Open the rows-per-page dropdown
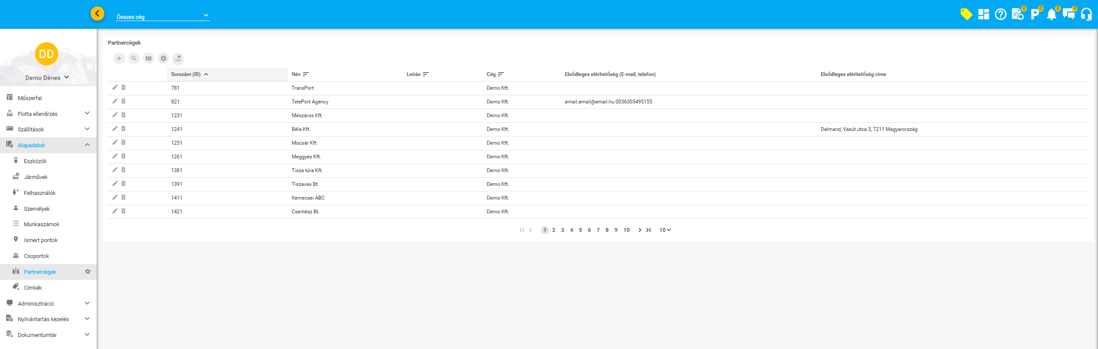 coord(665,230)
